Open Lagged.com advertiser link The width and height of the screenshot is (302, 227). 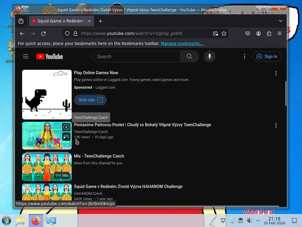coord(105,87)
